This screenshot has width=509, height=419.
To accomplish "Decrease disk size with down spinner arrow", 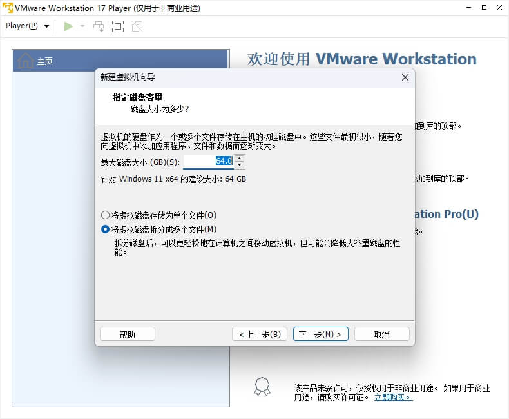I will click(240, 164).
